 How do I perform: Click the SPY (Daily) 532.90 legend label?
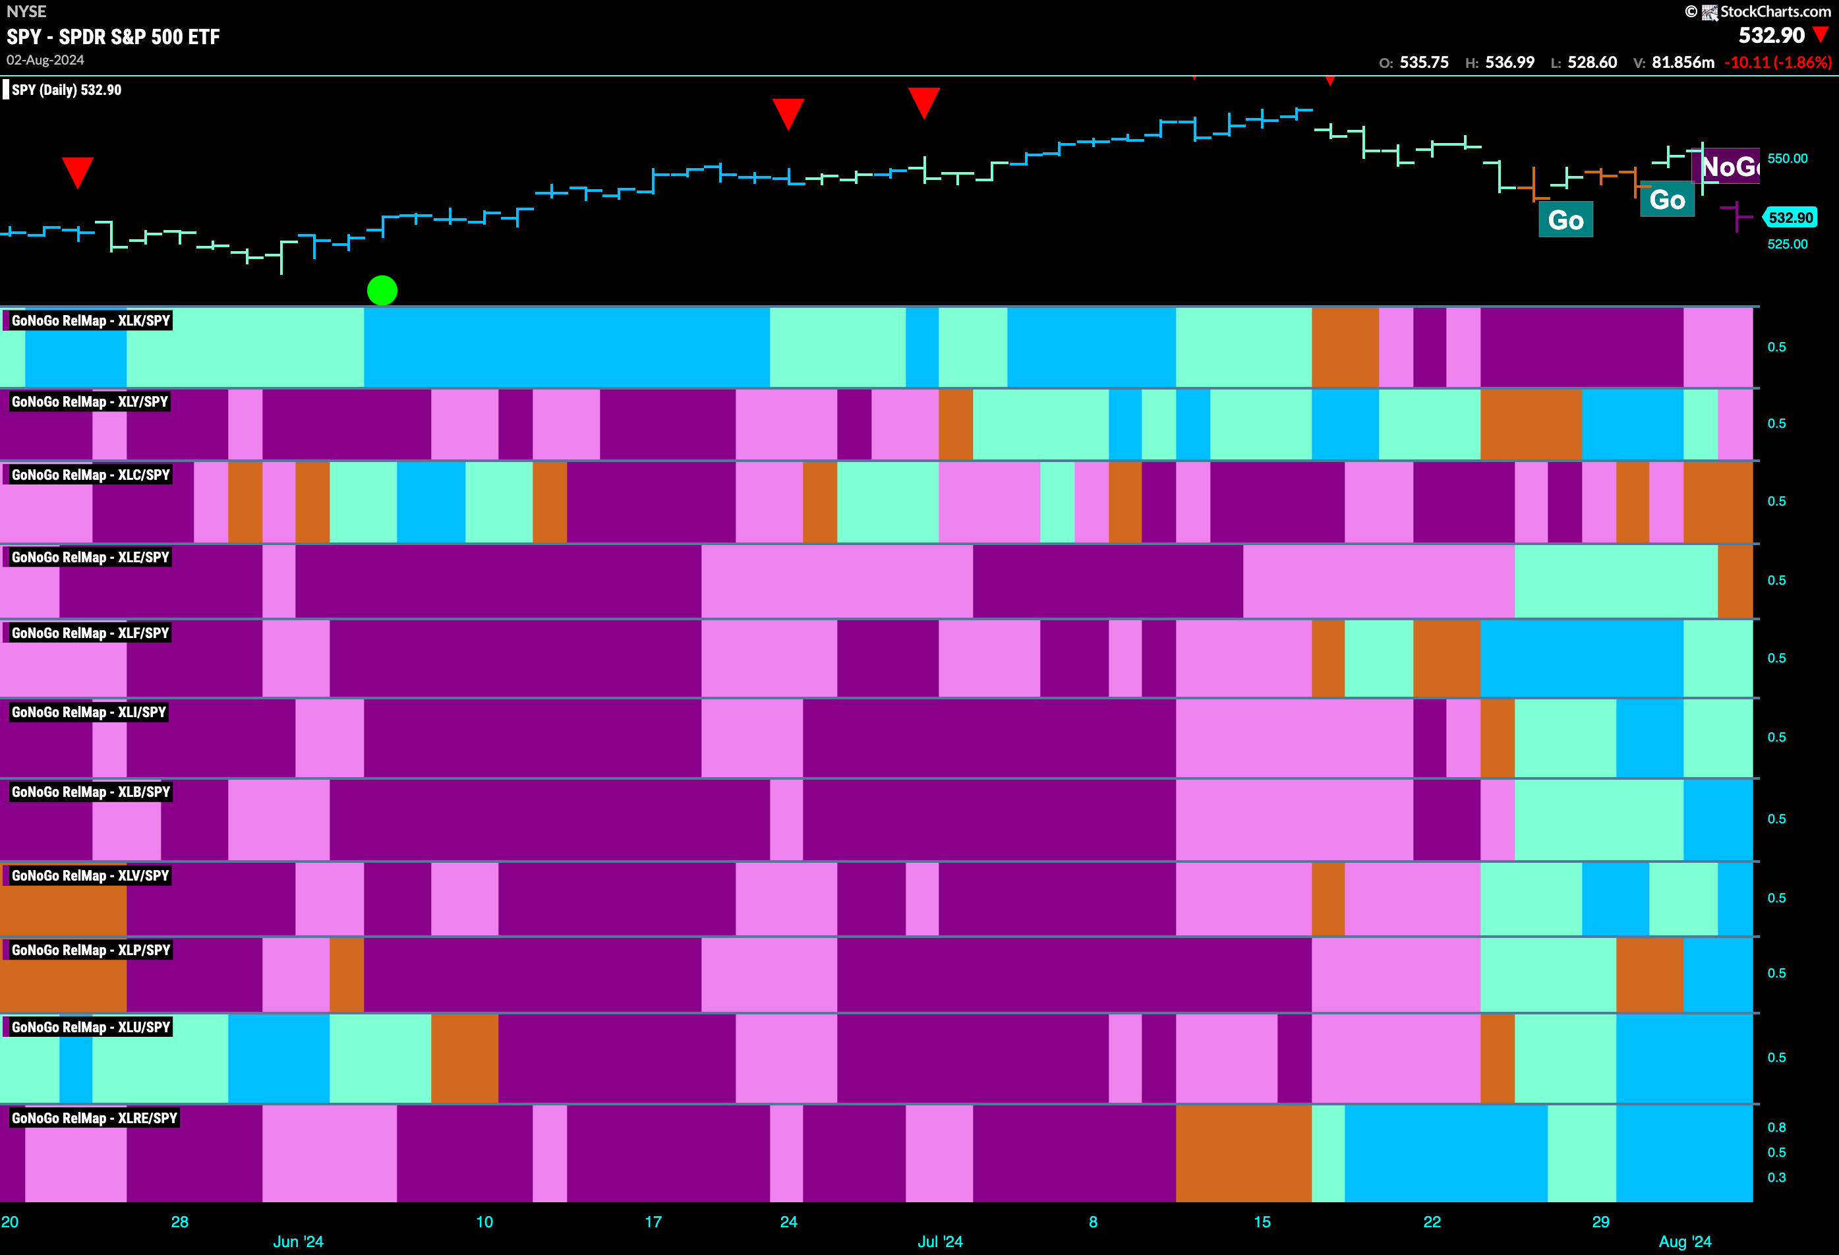click(x=67, y=90)
